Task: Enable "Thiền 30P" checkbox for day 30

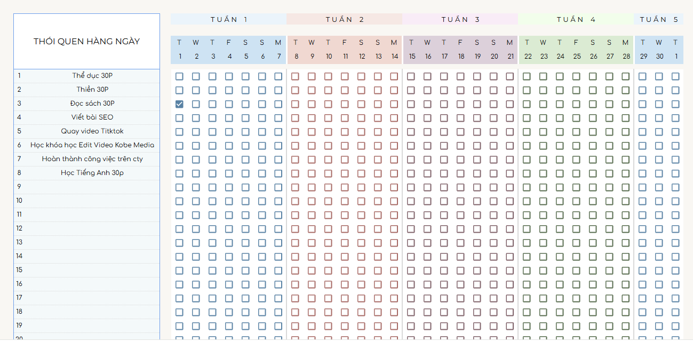Action: coord(659,90)
